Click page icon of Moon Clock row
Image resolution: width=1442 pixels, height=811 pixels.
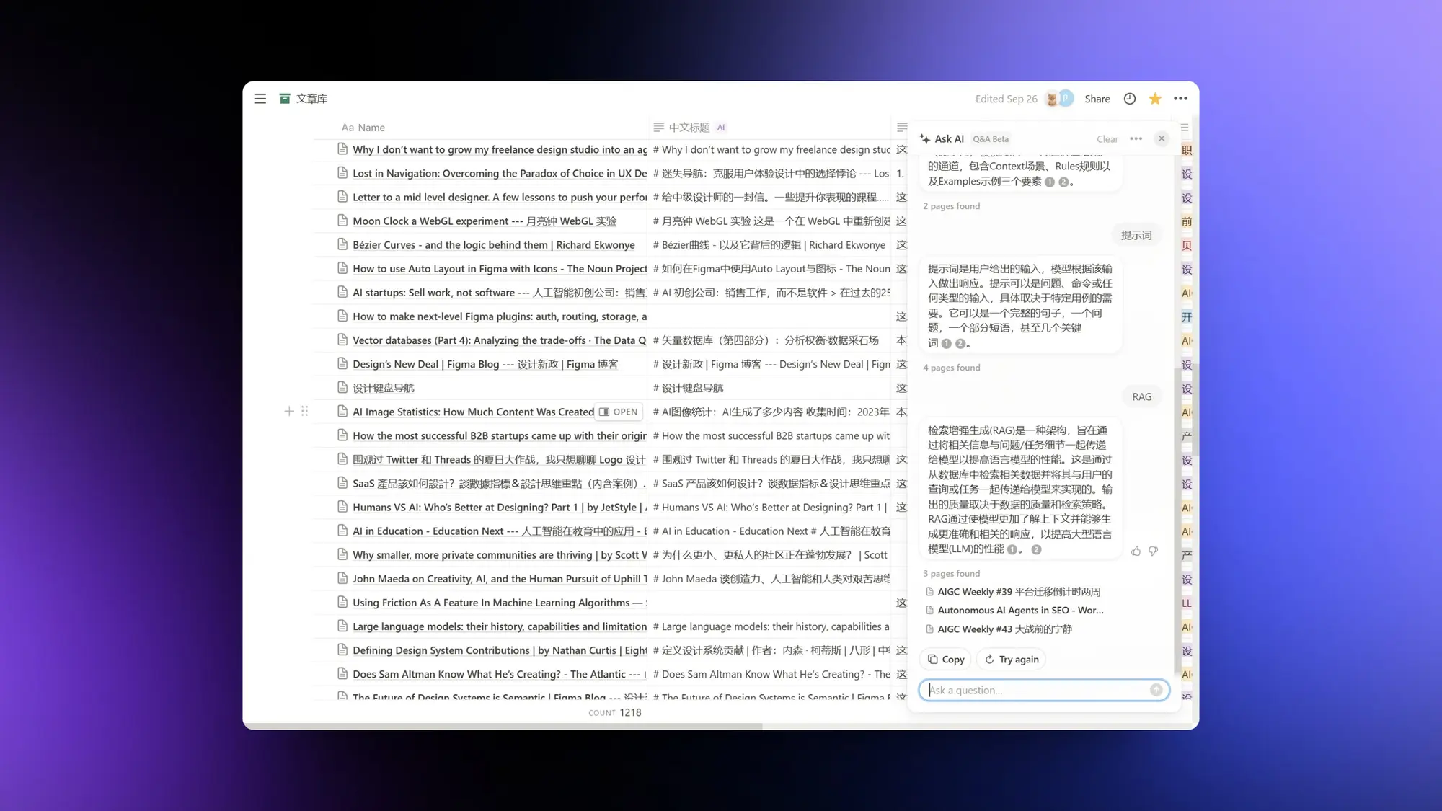point(342,221)
